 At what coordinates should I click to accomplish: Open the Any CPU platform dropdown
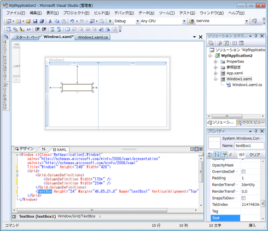[184, 21]
